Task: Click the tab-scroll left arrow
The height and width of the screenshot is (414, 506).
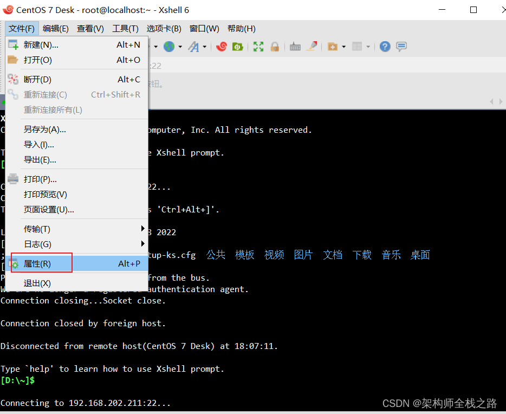Action: (491, 102)
